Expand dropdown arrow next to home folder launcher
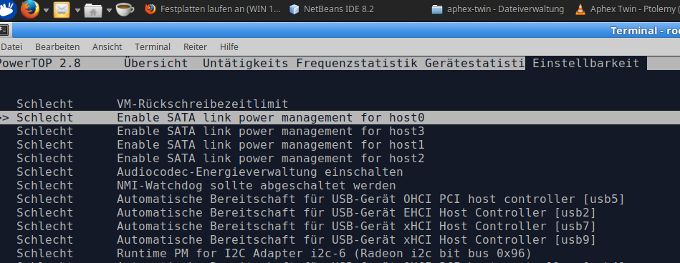The image size is (680, 263). click(109, 10)
